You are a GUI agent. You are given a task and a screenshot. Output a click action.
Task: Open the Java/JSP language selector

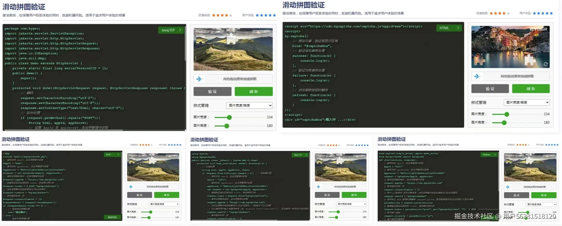(x=171, y=30)
